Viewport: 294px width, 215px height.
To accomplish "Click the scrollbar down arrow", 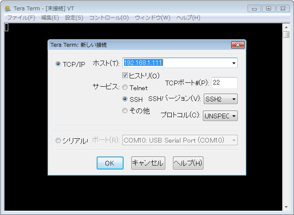I will tap(286, 207).
